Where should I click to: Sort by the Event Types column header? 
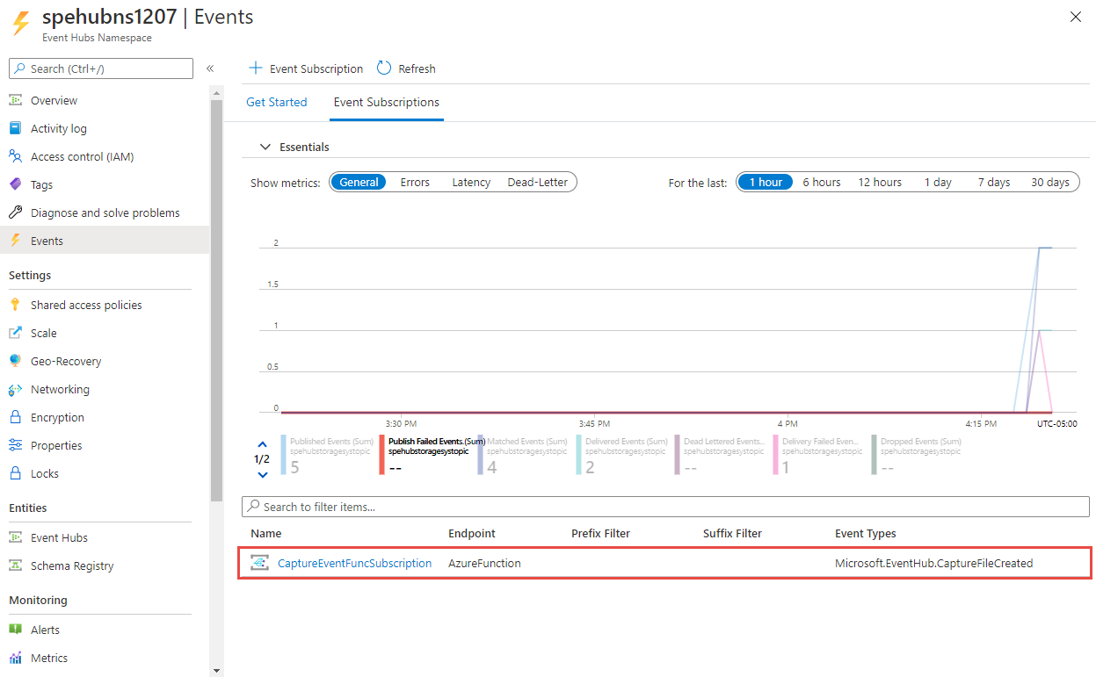(x=866, y=533)
